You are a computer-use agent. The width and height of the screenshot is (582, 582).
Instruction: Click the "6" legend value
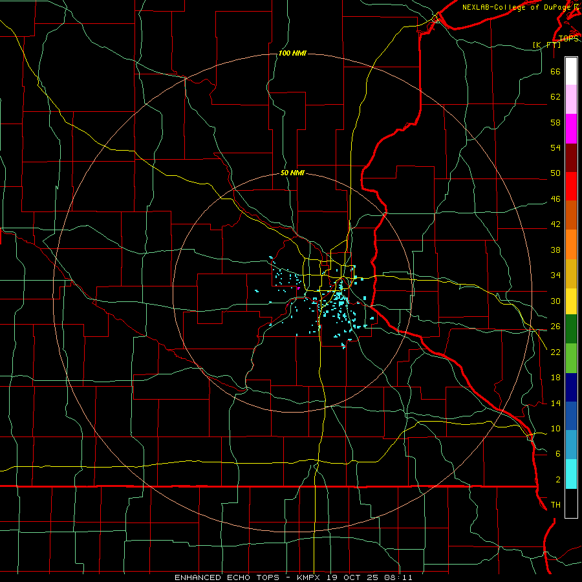coord(558,454)
